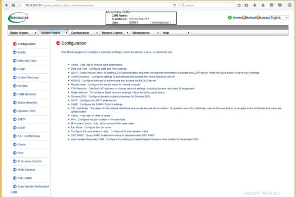Expand the Maintenance menu arrow
This screenshot has height=197, width=296.
click(x=158, y=33)
